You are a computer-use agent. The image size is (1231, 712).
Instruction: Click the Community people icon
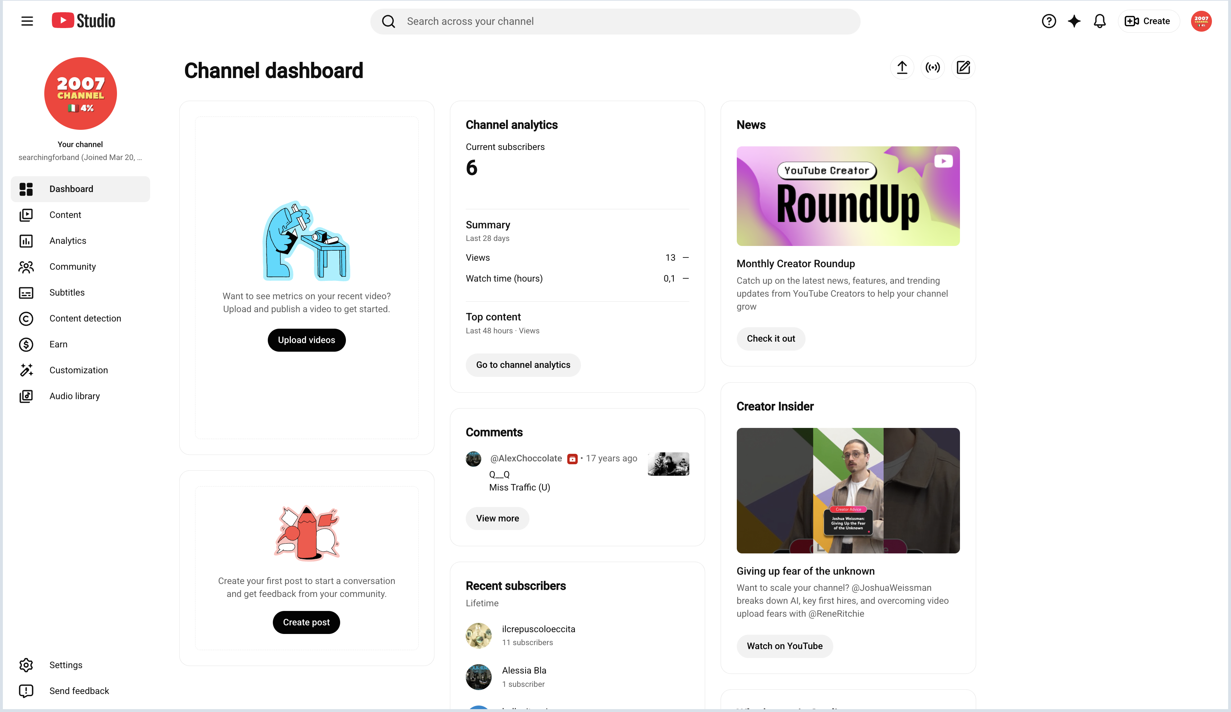click(26, 266)
